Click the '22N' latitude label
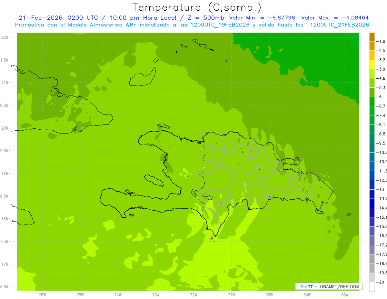 (x=5, y=37)
